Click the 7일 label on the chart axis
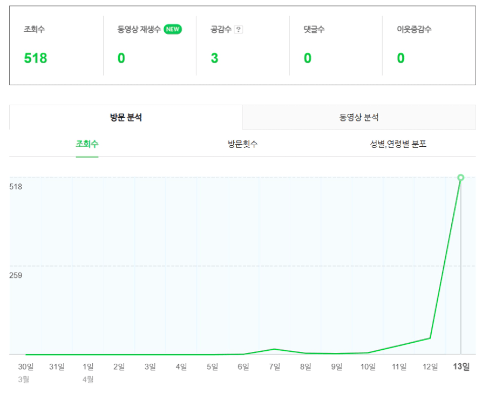The image size is (482, 394). coord(275,367)
